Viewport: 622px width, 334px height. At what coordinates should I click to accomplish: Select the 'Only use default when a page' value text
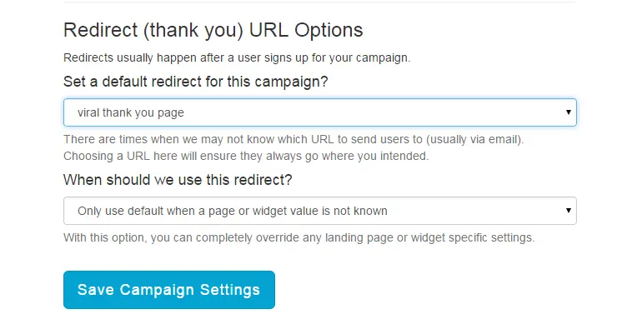pyautogui.click(x=232, y=211)
